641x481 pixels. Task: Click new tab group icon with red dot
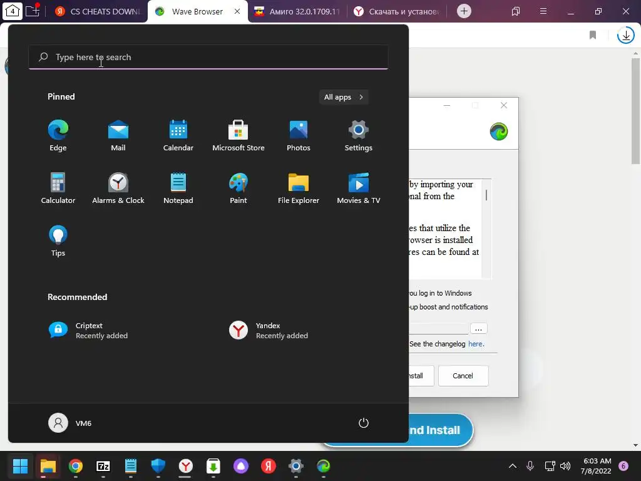pyautogui.click(x=33, y=11)
